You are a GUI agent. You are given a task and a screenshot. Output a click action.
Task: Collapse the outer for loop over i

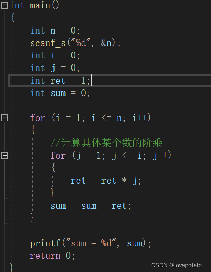pos(4,118)
